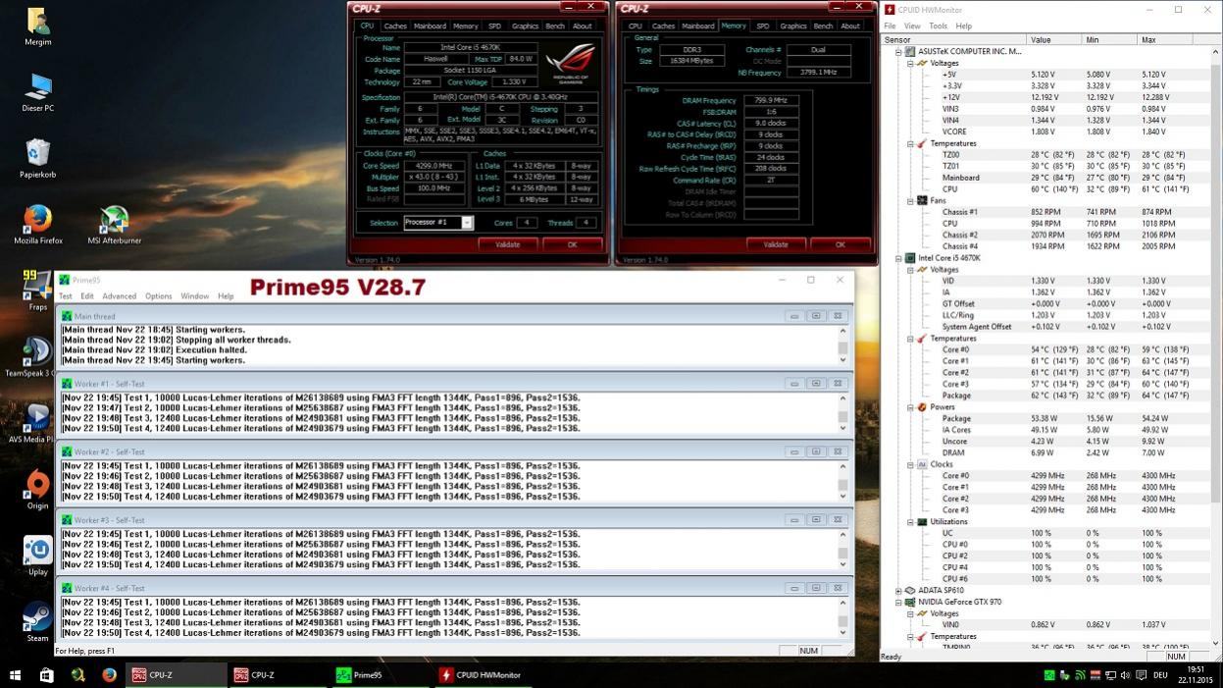Click the Intel Core i5 4670K chip icon

point(910,258)
